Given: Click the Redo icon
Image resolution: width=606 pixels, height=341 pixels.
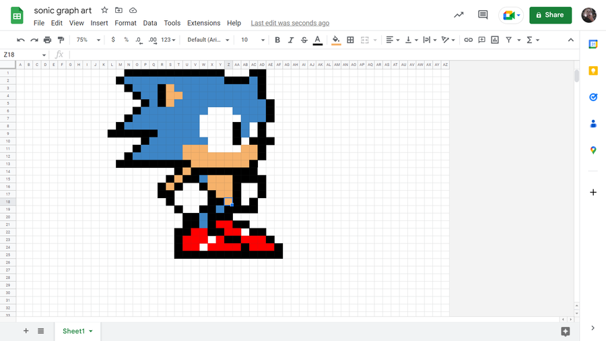Looking at the screenshot, I should 34,40.
